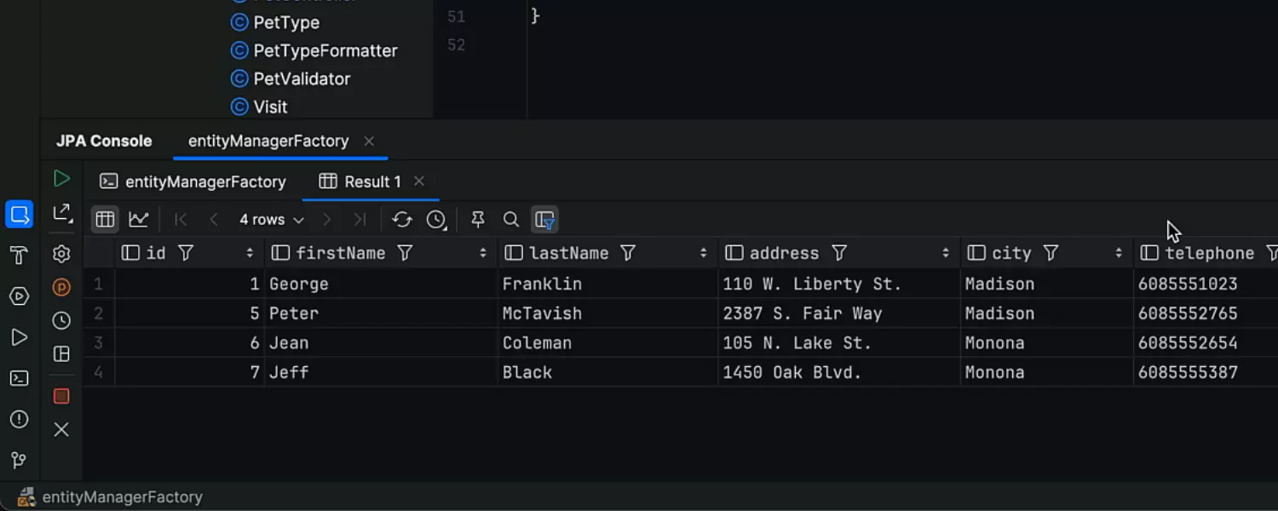Click the red Stop button

click(x=61, y=396)
